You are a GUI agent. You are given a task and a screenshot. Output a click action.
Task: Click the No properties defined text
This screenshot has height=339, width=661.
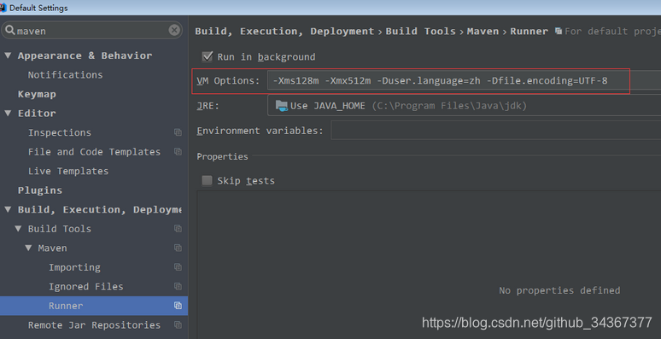coord(559,290)
